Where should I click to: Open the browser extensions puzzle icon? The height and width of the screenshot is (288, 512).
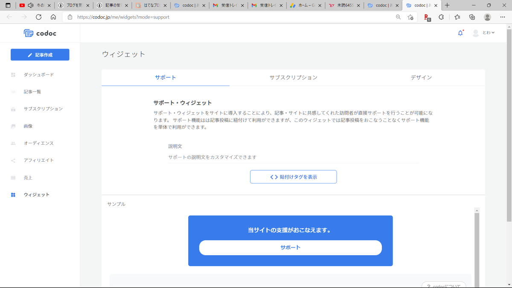click(442, 17)
